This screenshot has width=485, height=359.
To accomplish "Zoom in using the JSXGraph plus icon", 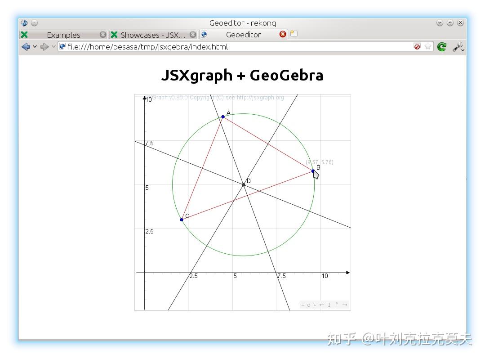I will pos(315,305).
